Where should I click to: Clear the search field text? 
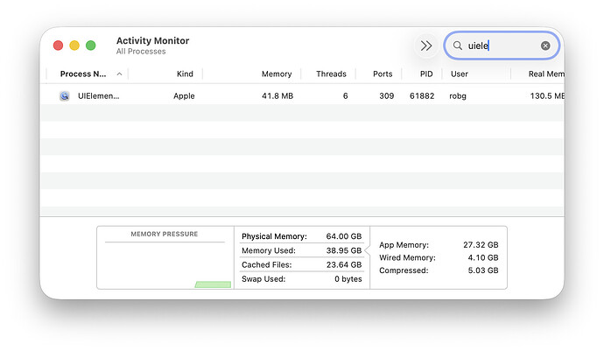click(545, 46)
